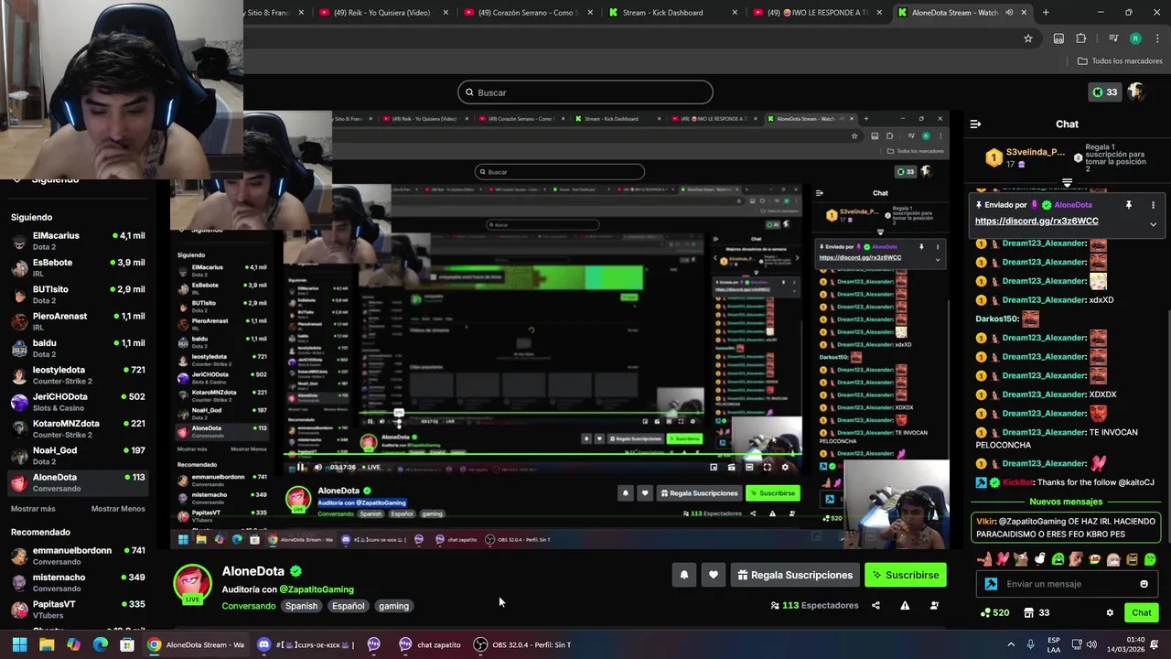
Task: Open the profile avatar in Kick header
Action: 1136,92
